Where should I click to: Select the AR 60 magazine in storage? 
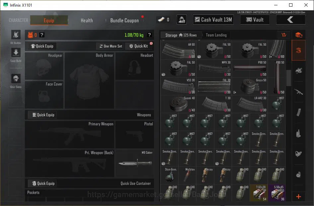point(178,50)
